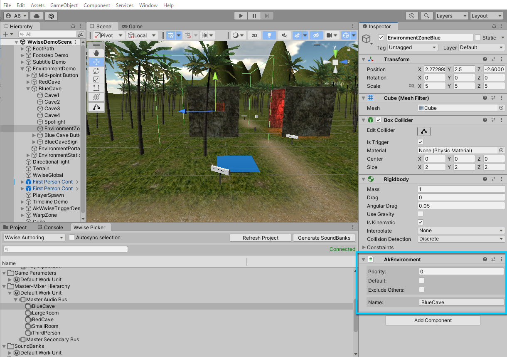Click the Edit Collider icon button

click(x=423, y=131)
